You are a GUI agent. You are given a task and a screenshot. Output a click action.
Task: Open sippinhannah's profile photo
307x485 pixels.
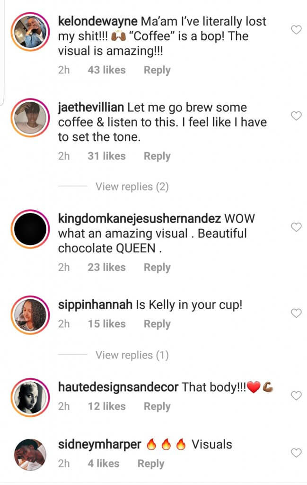(x=30, y=315)
